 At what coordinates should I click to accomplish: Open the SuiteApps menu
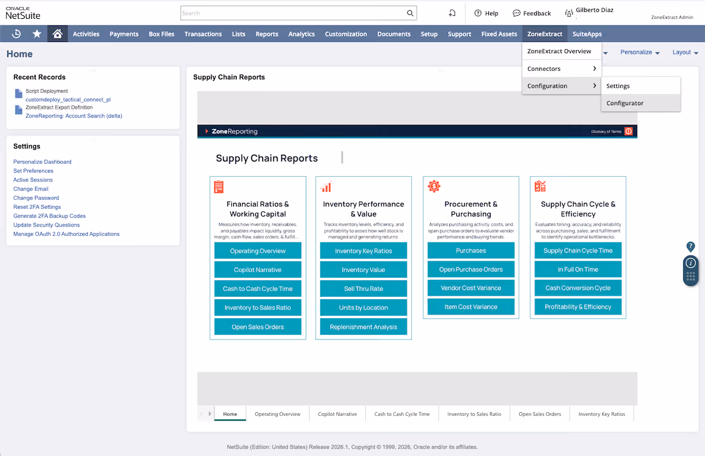click(x=587, y=34)
